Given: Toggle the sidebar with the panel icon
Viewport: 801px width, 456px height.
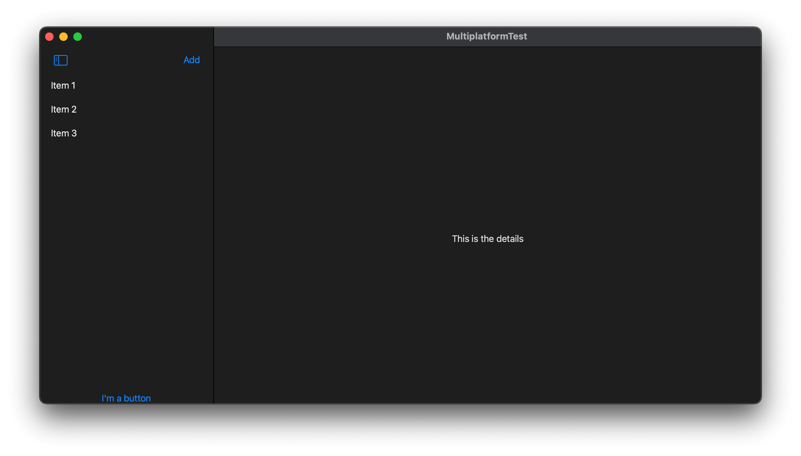Looking at the screenshot, I should click(x=61, y=60).
